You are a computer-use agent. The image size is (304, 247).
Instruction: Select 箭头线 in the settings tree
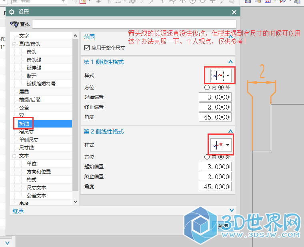tap(34, 60)
